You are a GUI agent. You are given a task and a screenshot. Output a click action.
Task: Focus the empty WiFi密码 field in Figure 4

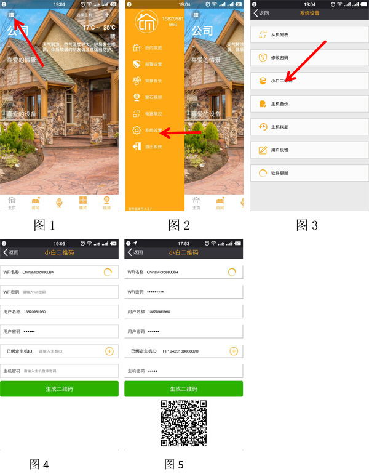pos(68,292)
